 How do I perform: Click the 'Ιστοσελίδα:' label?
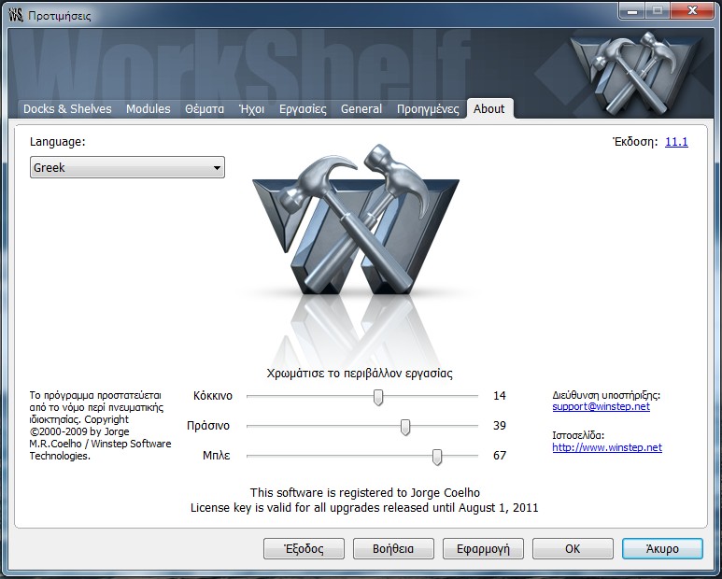pyautogui.click(x=578, y=435)
